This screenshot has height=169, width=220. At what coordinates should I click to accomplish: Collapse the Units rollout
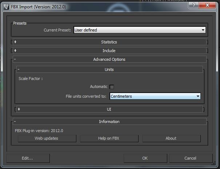[109, 69]
